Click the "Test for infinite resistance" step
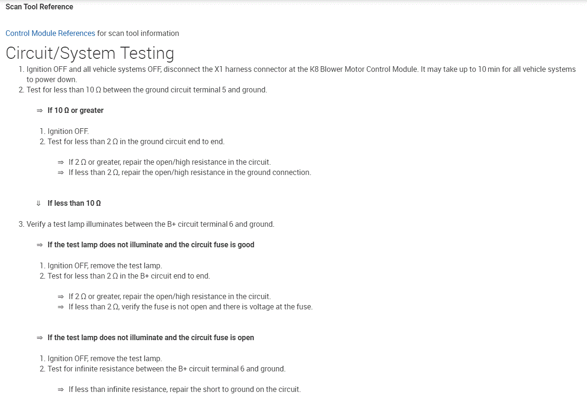Image resolution: width=587 pixels, height=398 pixels. tap(166, 369)
